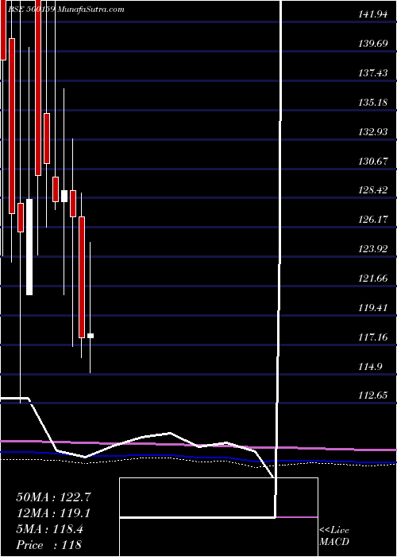Click the 121.66 price axis label
Image resolution: width=397 pixels, height=557 pixels.
point(373,278)
